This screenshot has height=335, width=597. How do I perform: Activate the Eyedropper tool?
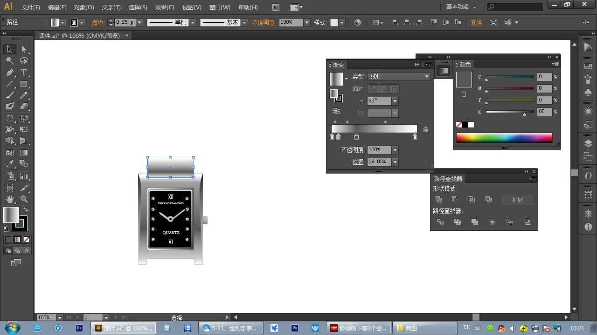click(x=9, y=164)
